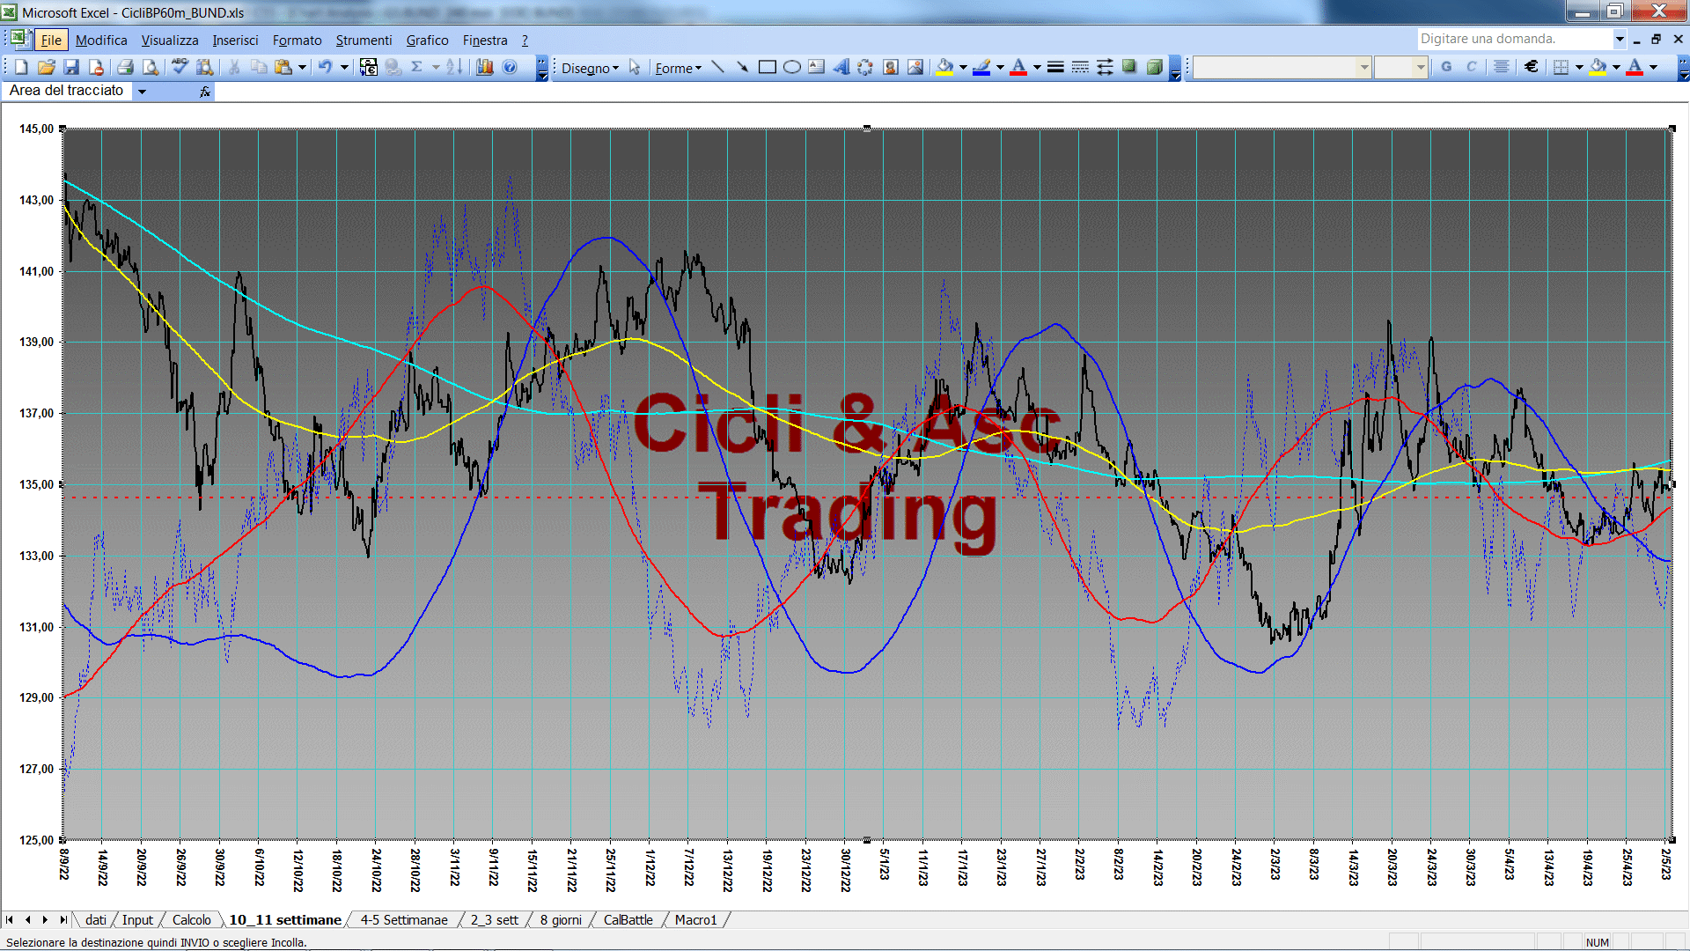
Task: Click the Copy icon
Action: 259,67
